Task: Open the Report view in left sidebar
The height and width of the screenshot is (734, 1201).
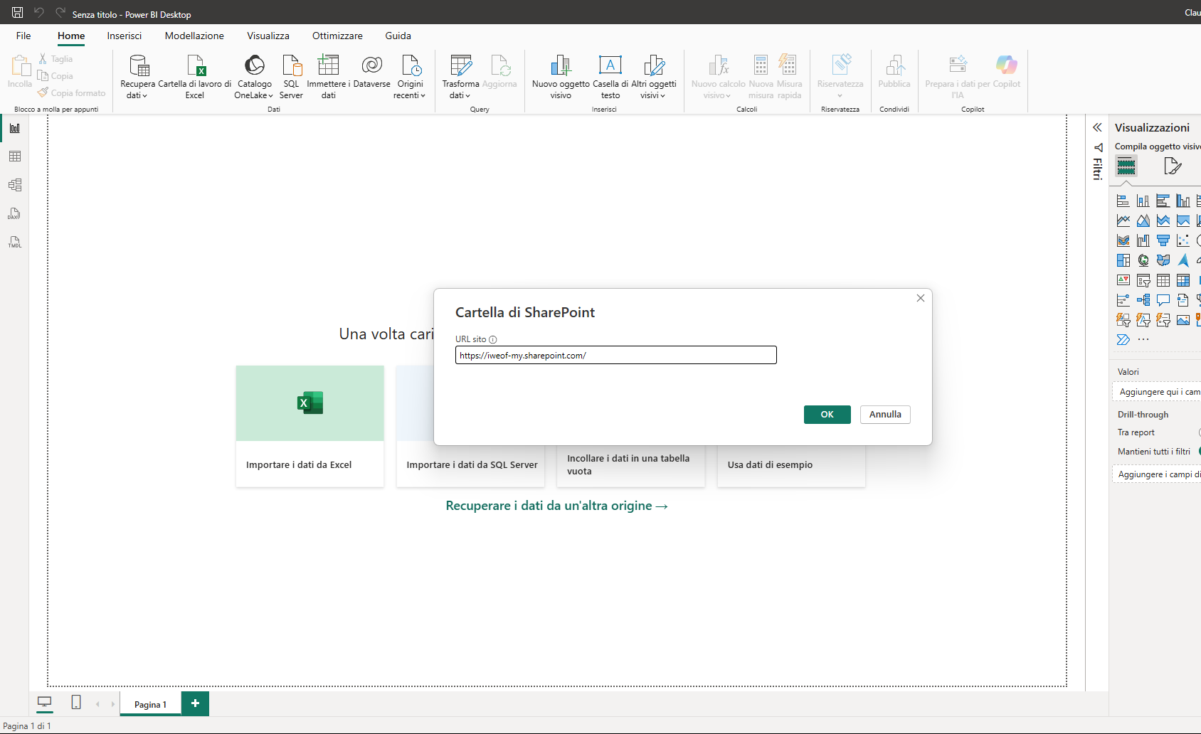Action: (x=15, y=128)
